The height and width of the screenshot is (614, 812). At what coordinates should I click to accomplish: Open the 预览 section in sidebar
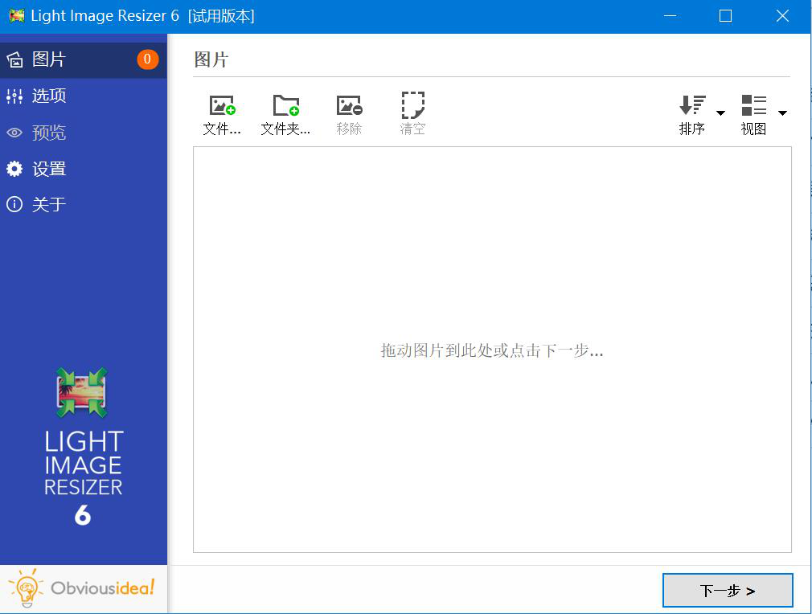pos(83,133)
